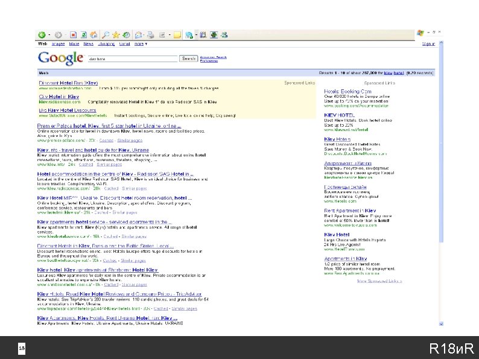Open the News search link
479x359 pixels.
point(88,44)
